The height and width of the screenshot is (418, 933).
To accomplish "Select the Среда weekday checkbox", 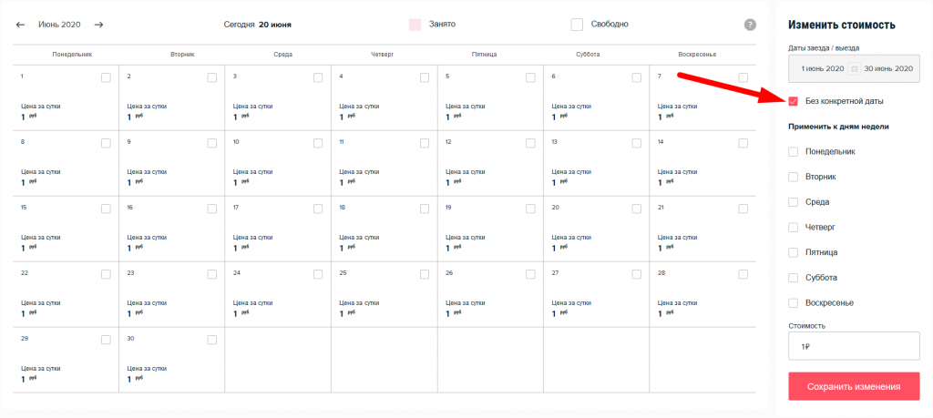I will click(x=794, y=201).
